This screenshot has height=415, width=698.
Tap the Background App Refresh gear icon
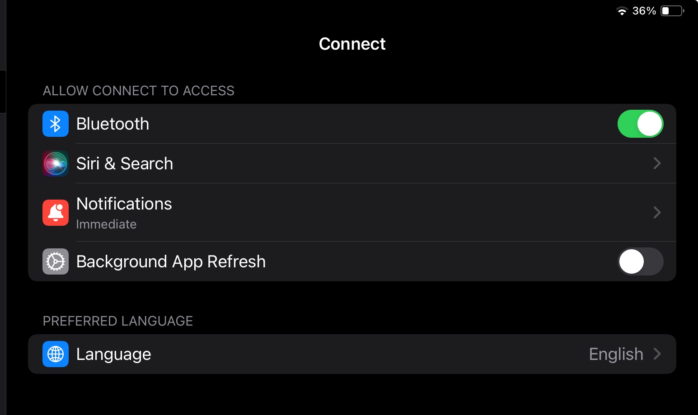(x=56, y=261)
